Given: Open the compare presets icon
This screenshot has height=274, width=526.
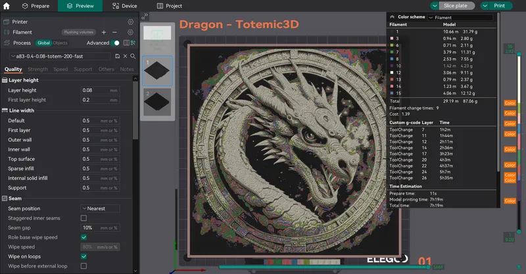Looking at the screenshot, I should click(126, 43).
